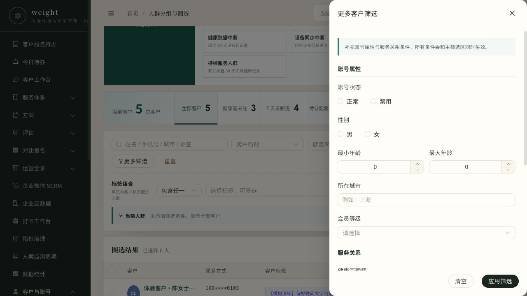
Task: Open the 包含任一 dropdown
Action: point(179,190)
